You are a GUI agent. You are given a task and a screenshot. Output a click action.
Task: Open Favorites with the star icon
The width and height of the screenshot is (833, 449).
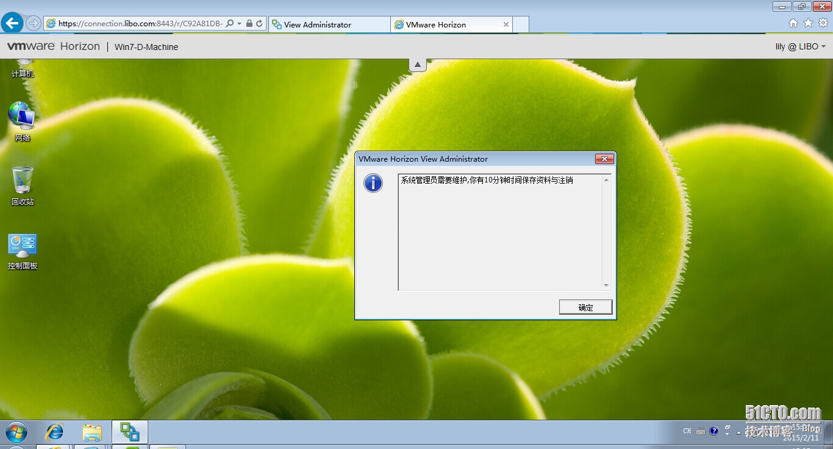click(x=808, y=23)
